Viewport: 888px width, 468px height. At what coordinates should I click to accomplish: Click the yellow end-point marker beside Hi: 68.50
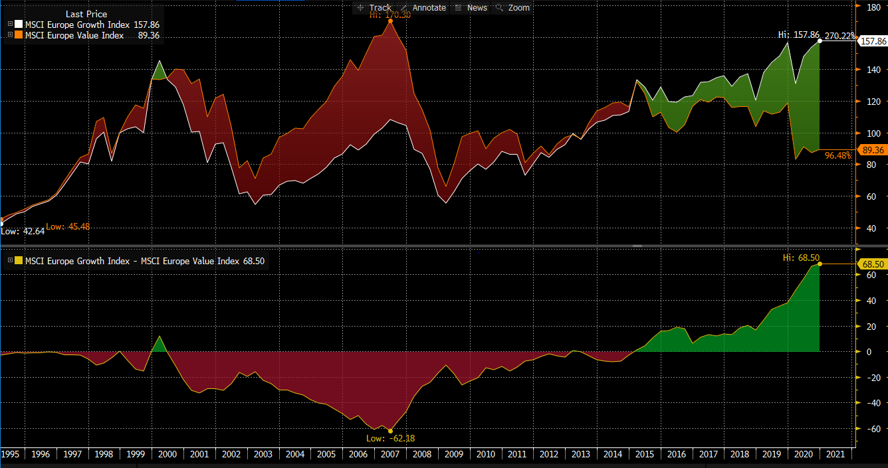point(820,264)
